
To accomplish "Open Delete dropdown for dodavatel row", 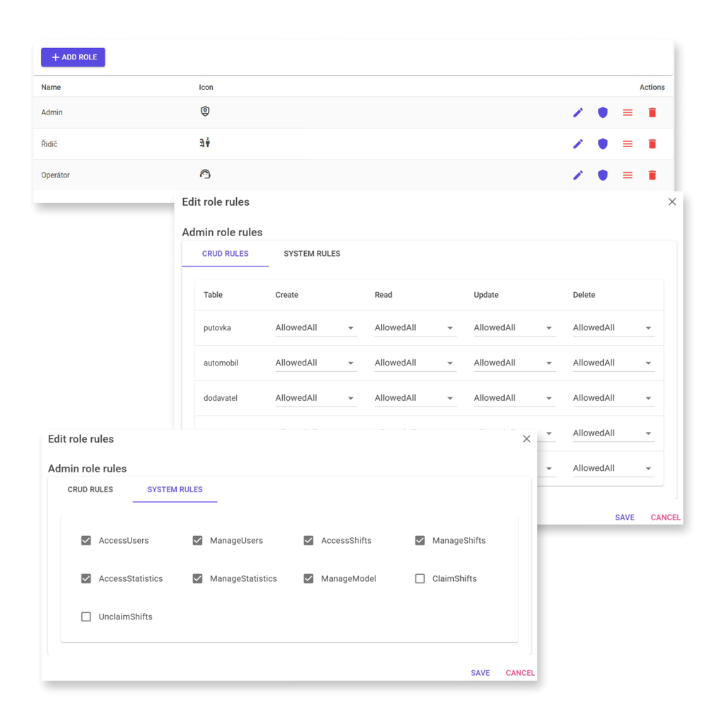I will point(613,398).
